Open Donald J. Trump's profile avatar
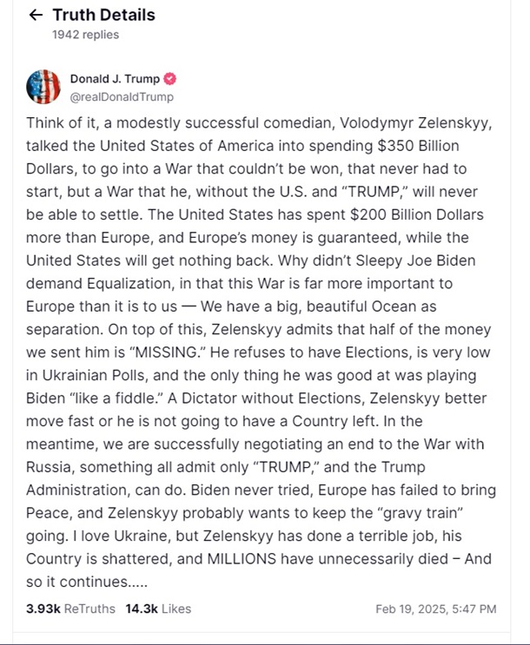530x645 pixels. pyautogui.click(x=43, y=88)
